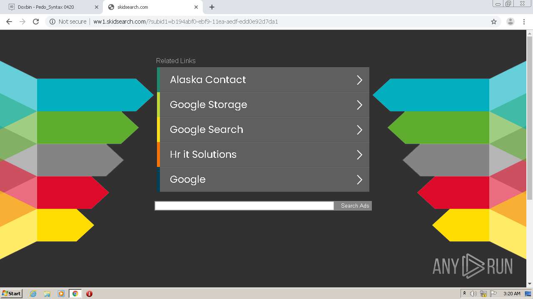Click the 3:20 AM system clock
The width and height of the screenshot is (533, 299).
(512, 294)
